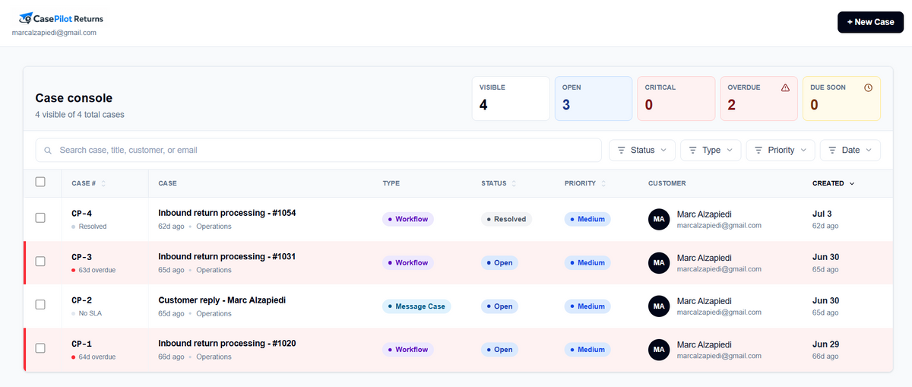Screen dimensions: 912x387
Task: Sort by Priority column arrows
Action: pos(603,183)
